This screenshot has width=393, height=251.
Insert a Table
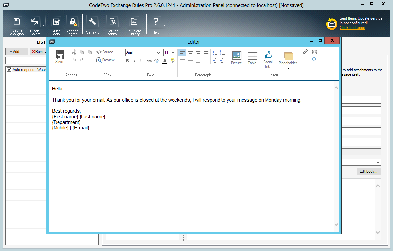coord(252,58)
